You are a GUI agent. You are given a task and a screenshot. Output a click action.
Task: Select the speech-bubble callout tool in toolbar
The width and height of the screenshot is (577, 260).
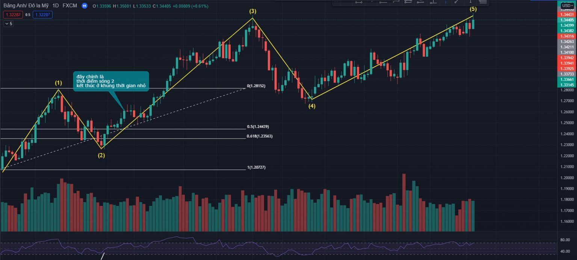tap(396, 2)
